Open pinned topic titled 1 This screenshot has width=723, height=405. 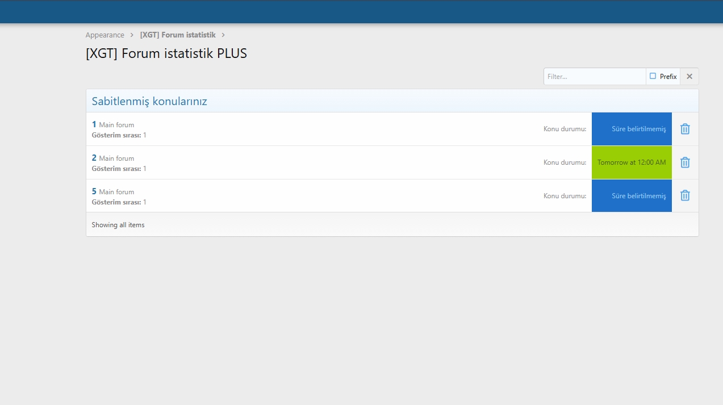94,124
